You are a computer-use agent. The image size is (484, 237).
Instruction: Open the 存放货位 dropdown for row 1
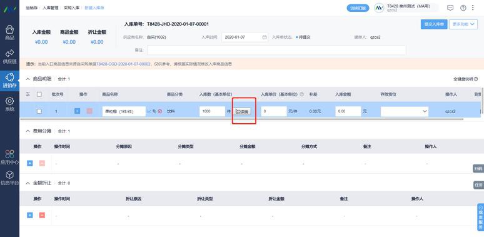pos(405,111)
